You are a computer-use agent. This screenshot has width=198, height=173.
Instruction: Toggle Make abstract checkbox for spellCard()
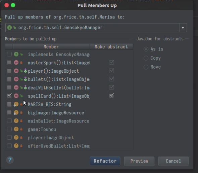click(x=111, y=96)
